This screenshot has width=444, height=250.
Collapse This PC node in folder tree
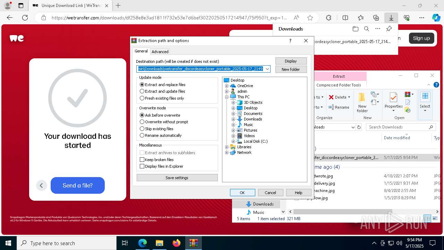(x=227, y=97)
